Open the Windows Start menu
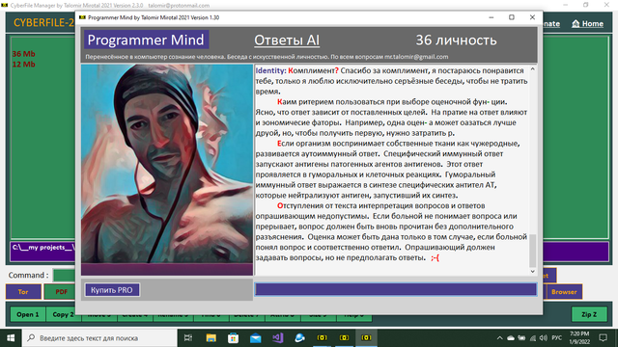 coord(11,337)
